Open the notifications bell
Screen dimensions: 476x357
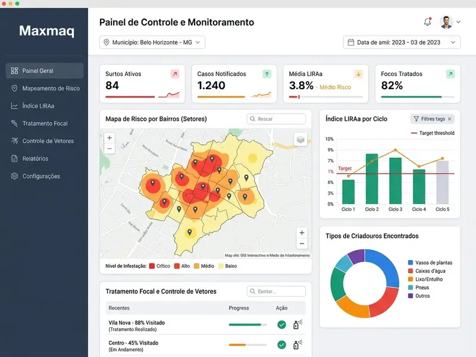pos(427,22)
